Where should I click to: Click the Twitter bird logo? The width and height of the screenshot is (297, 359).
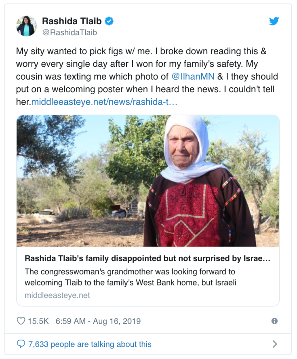(x=274, y=21)
